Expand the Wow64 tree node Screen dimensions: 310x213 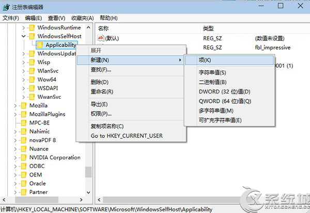(24, 80)
